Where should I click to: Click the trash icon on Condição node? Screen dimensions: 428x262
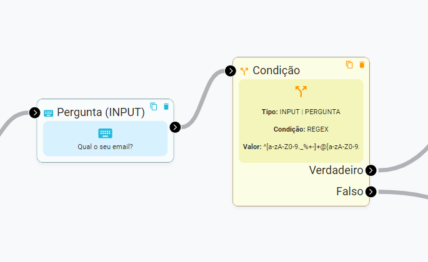(x=361, y=65)
